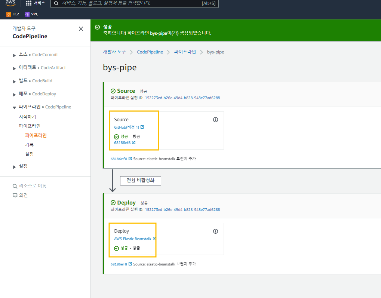Open the VPC shortcut icon

click(x=27, y=14)
